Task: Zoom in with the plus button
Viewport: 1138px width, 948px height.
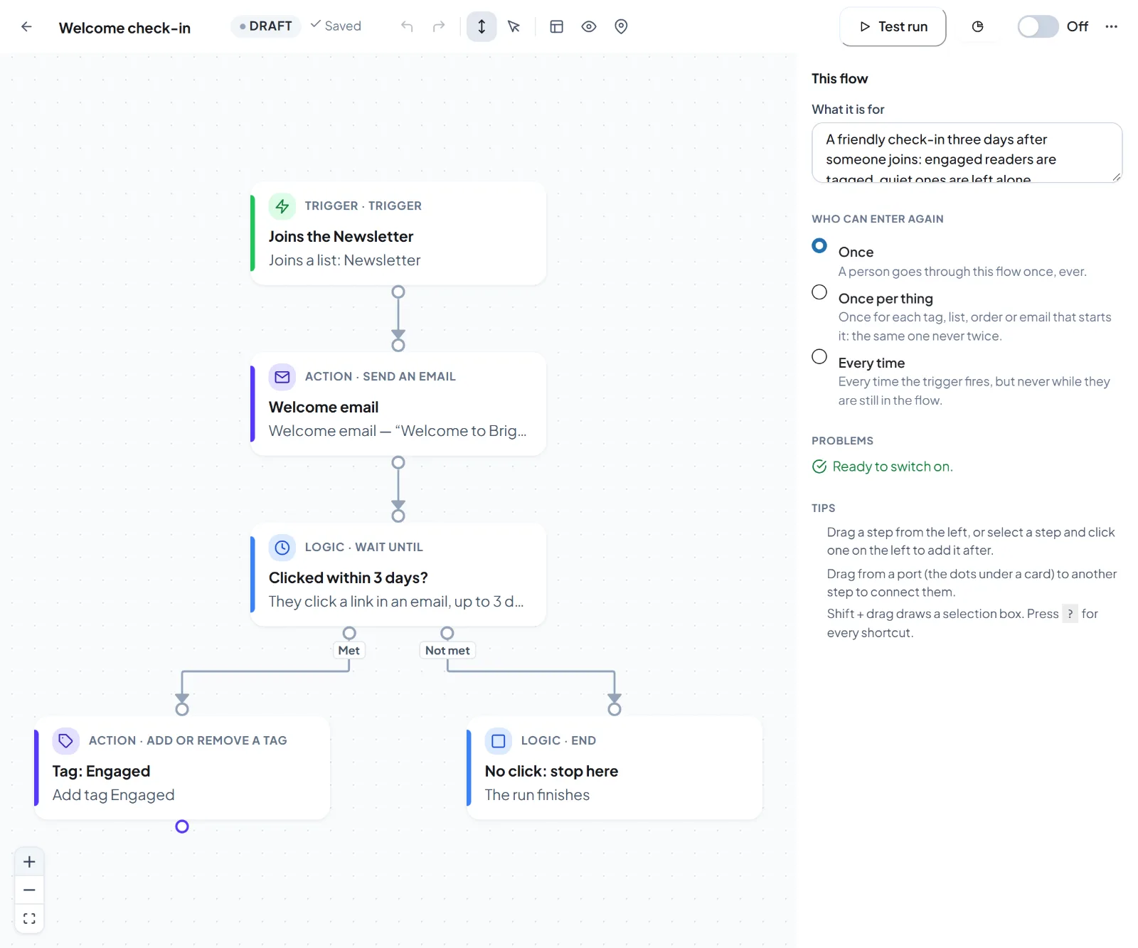Action: (x=29, y=862)
